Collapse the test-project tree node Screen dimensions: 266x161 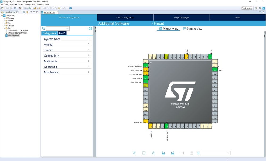coord(2,15)
